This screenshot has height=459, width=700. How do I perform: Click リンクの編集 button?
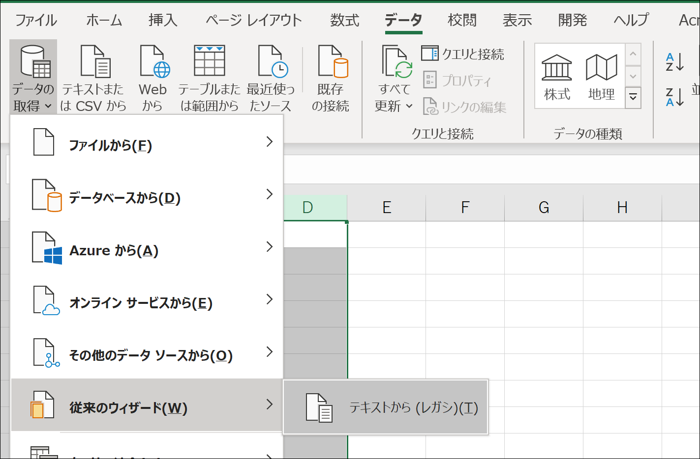tap(464, 107)
